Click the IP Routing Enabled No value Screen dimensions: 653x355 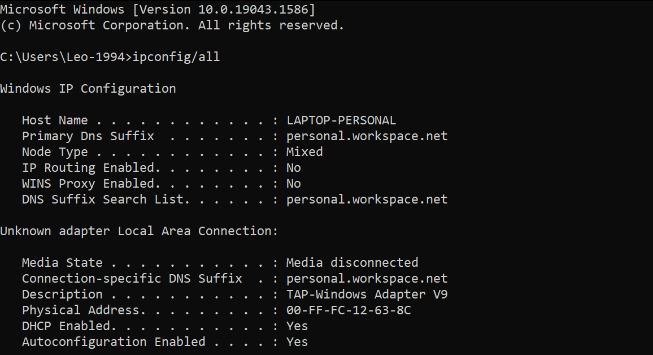[x=293, y=168]
